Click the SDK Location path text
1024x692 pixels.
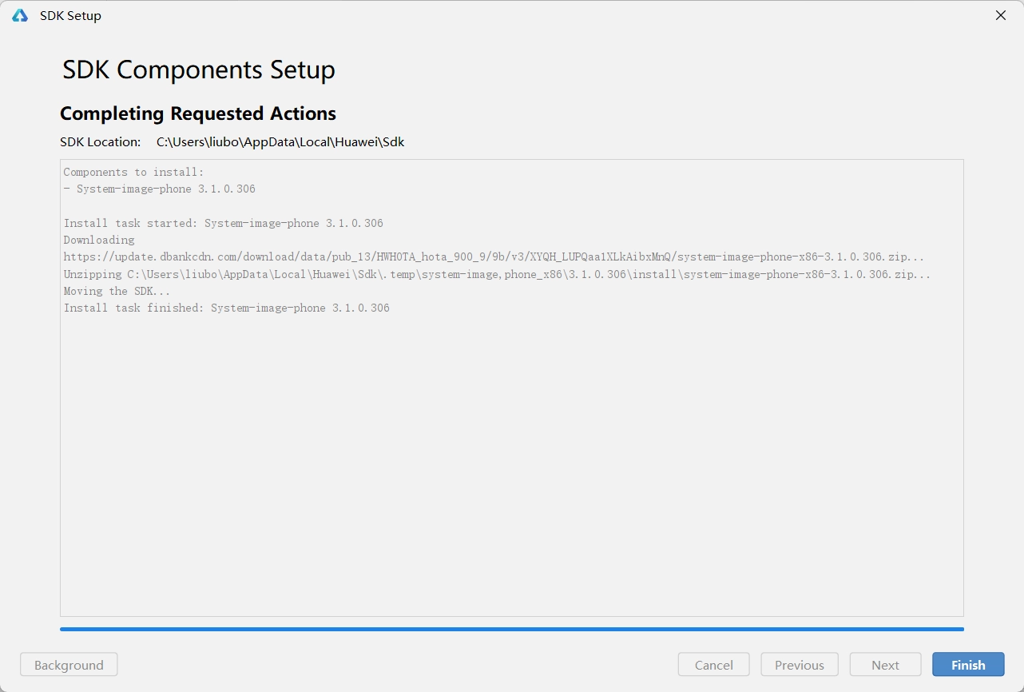point(280,142)
